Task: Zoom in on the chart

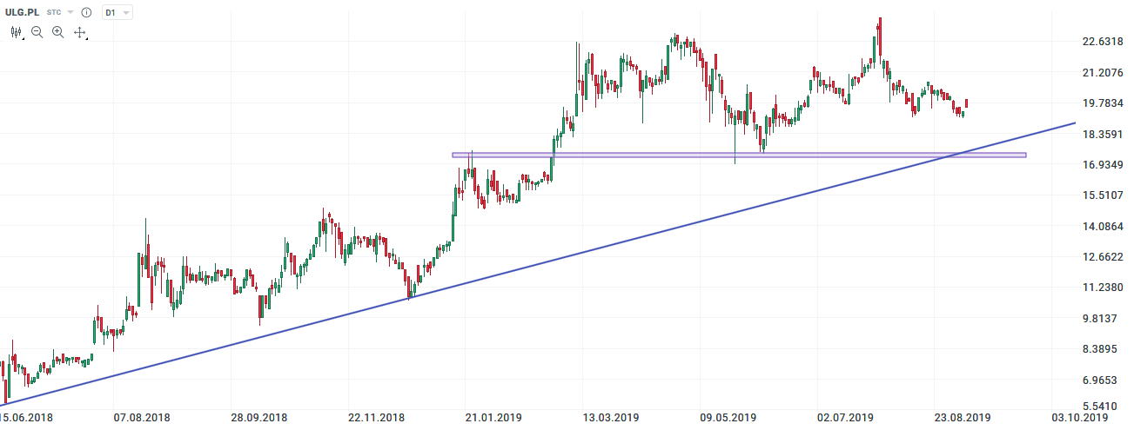Action: pos(58,32)
